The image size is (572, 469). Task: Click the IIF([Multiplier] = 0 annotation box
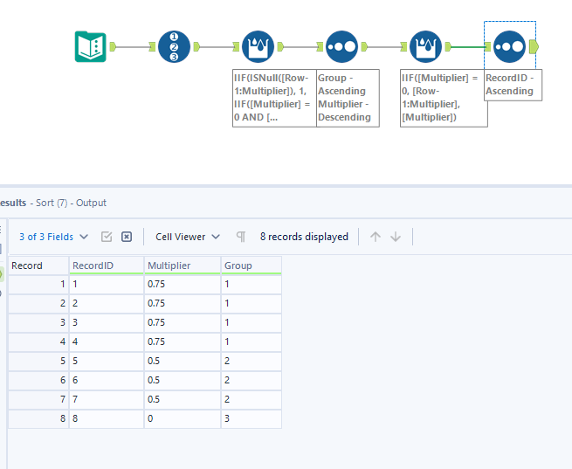coord(443,98)
